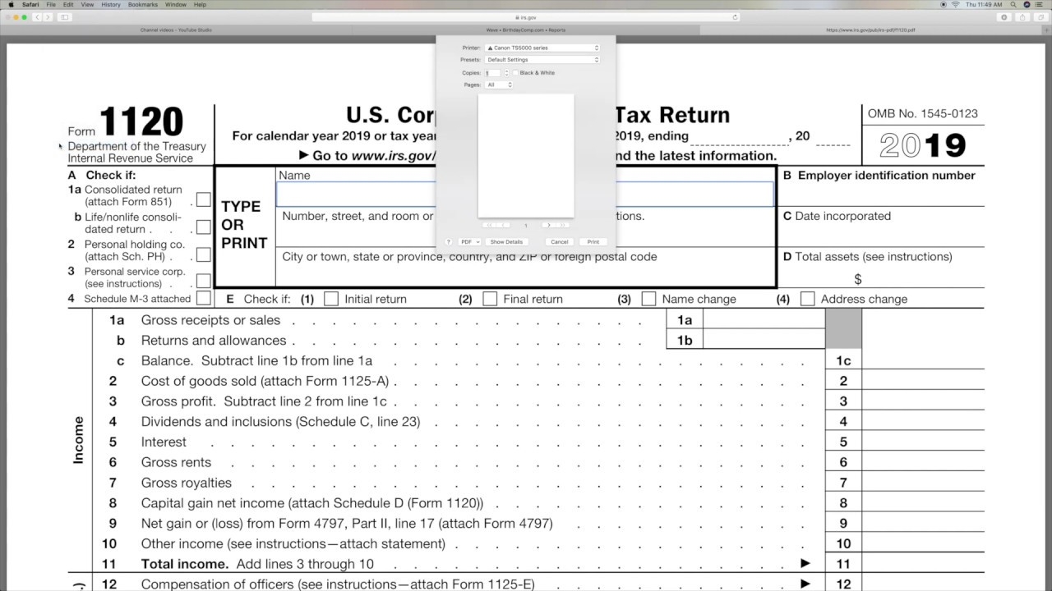Open the Safari downloads button
Image resolution: width=1052 pixels, height=591 pixels.
1004,17
